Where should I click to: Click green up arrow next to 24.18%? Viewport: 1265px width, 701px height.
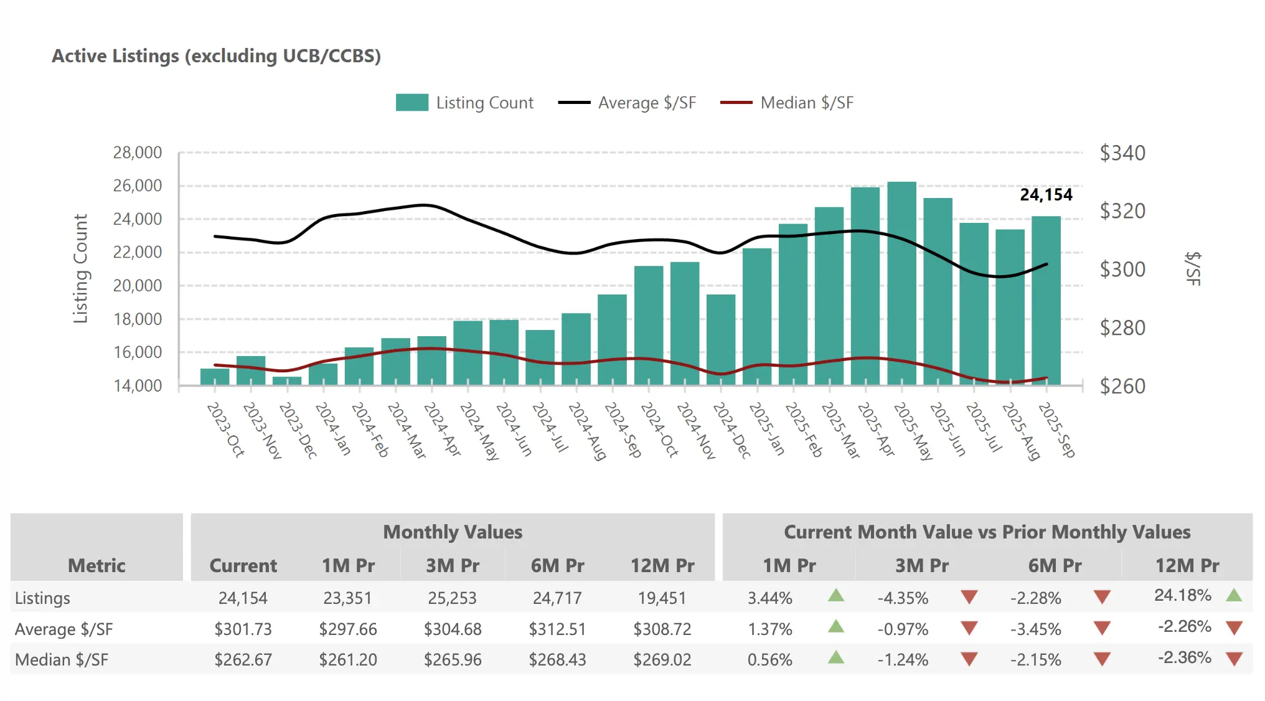pos(1234,595)
